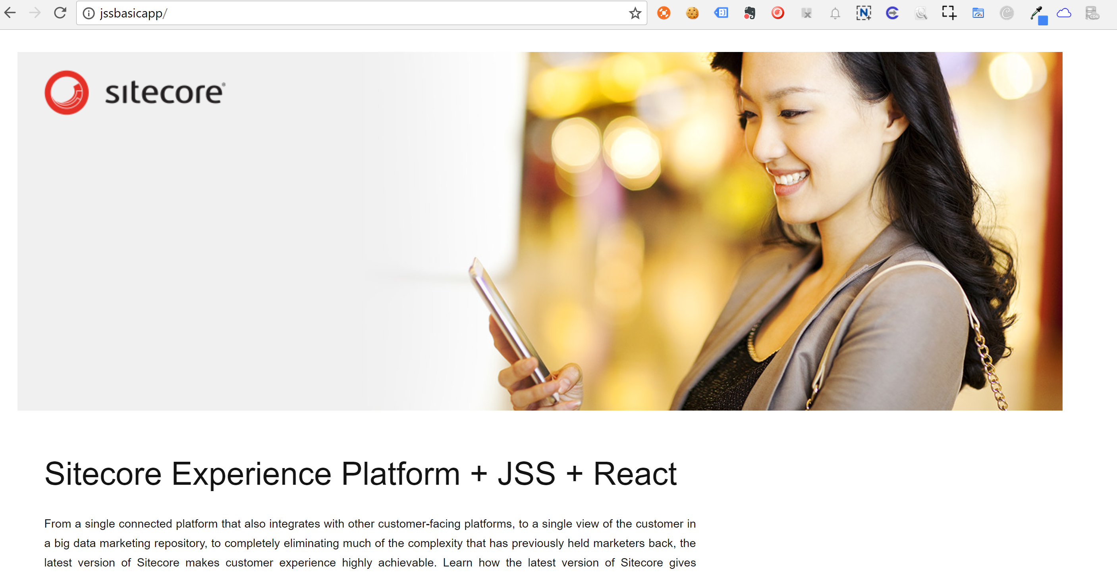The width and height of the screenshot is (1117, 576).
Task: Click the forward navigation arrow
Action: (35, 13)
